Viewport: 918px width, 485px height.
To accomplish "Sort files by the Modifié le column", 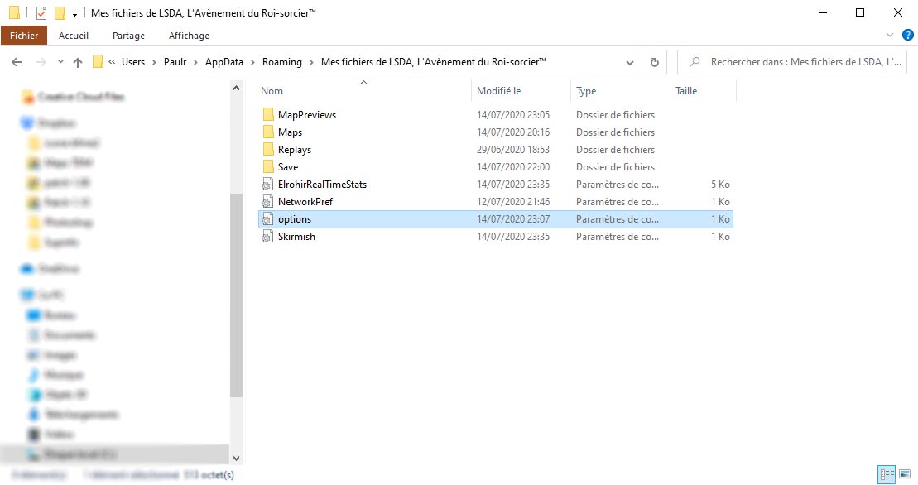I will (498, 91).
